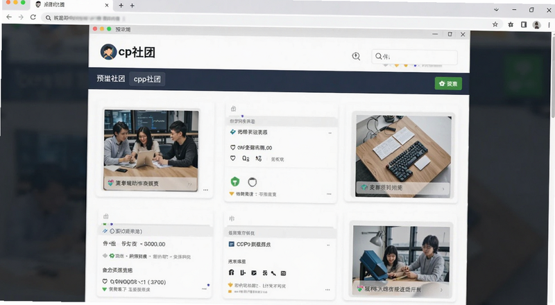Image resolution: width=555 pixels, height=305 pixels.
Task: Click the green badge icon under 3000.00
Action: [x=112, y=256]
